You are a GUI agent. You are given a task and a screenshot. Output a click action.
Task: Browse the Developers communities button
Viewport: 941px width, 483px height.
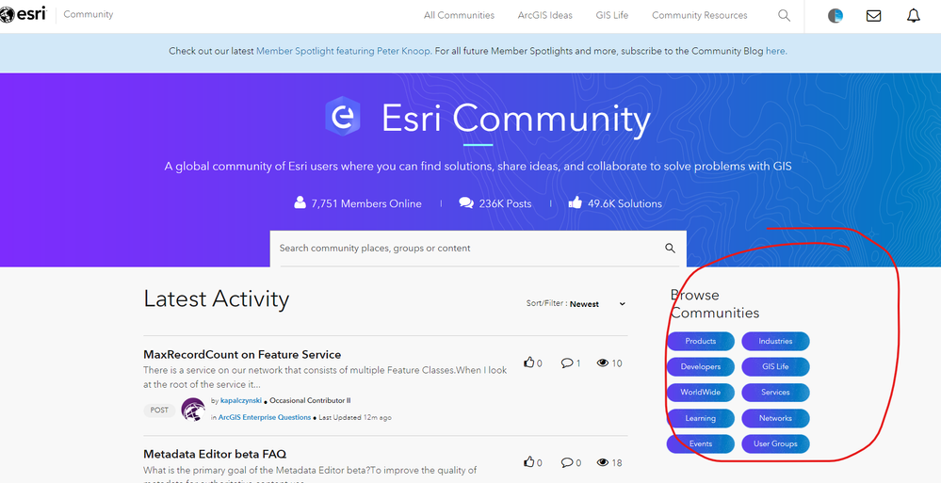[x=701, y=366]
